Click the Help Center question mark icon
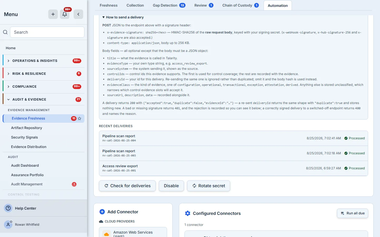Viewport: 380px width, 237px height. coord(8,208)
